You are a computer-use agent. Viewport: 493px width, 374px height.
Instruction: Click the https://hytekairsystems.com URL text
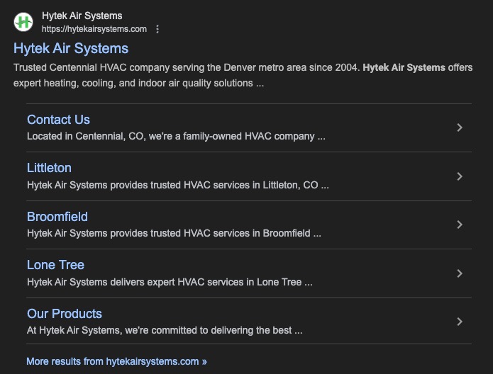pyautogui.click(x=94, y=29)
